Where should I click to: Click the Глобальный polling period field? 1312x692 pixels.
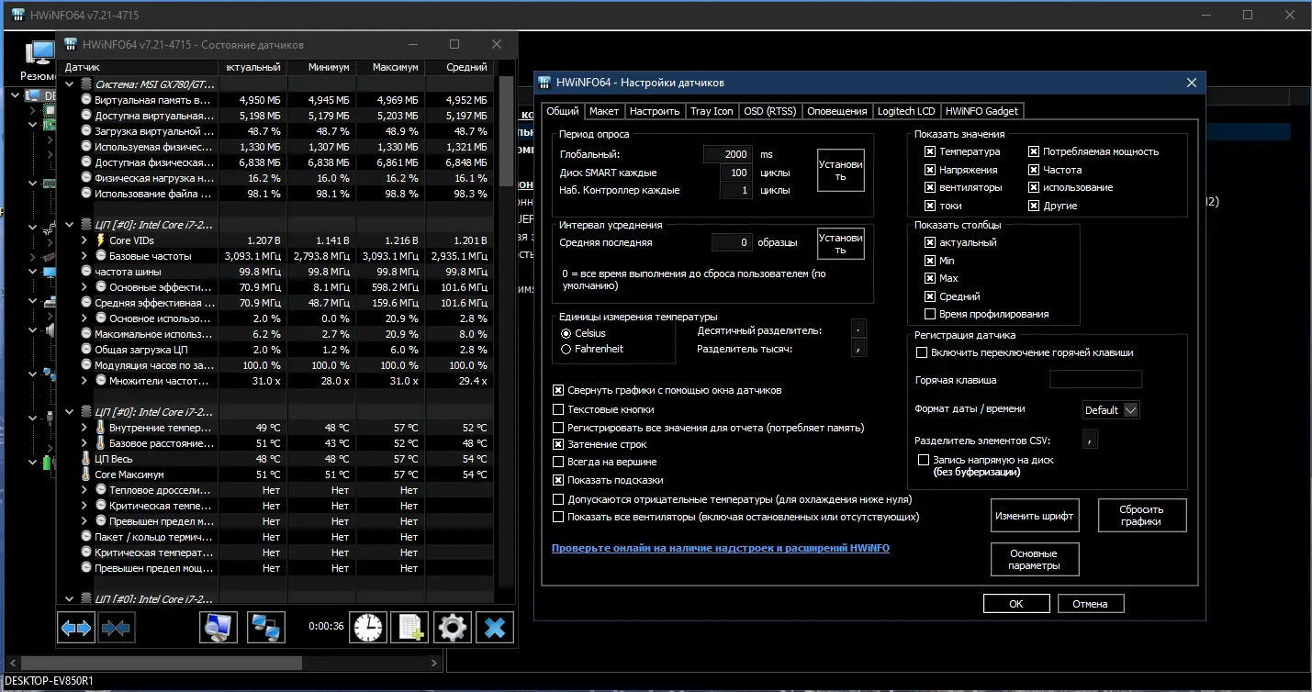[x=728, y=154]
